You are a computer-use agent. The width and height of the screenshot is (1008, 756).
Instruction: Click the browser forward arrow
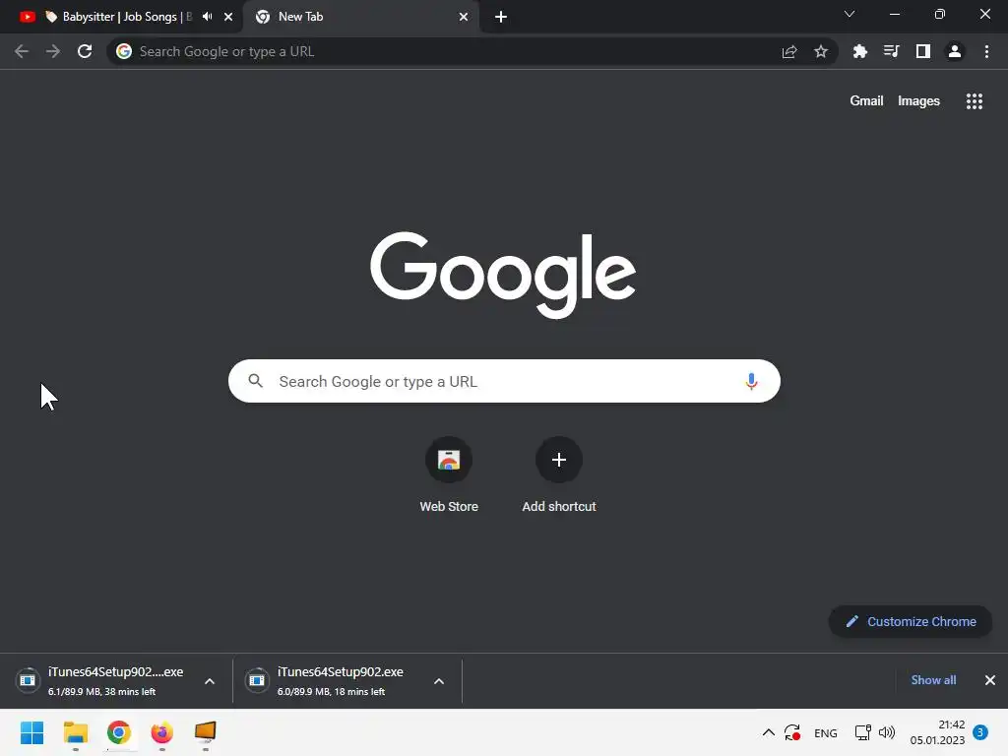coord(53,51)
